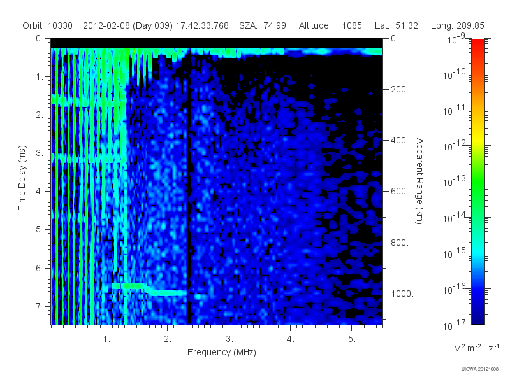Click the timestamp '17:42:33.768'
The image size is (510, 382).
coord(202,25)
